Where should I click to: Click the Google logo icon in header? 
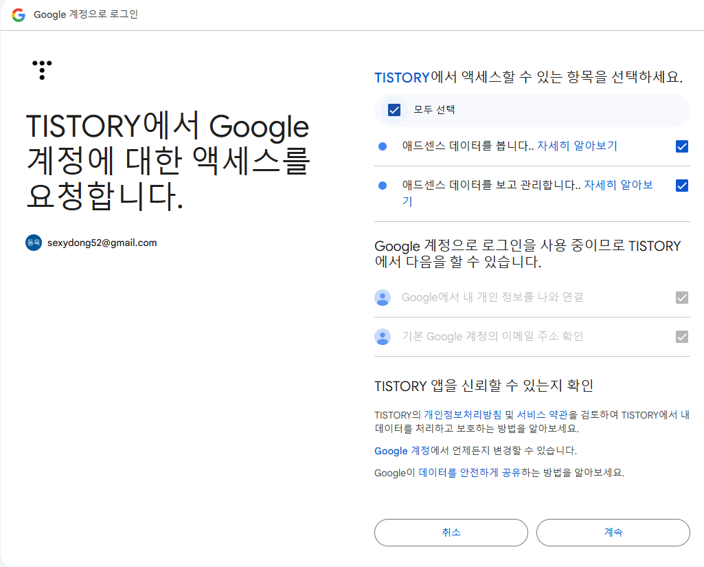(19, 15)
